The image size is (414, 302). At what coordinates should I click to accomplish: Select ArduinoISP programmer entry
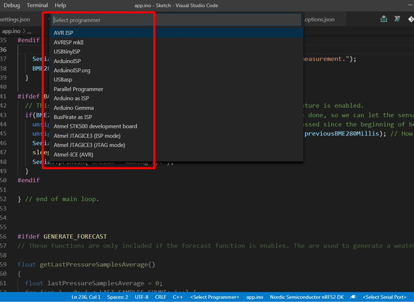[x=176, y=61]
